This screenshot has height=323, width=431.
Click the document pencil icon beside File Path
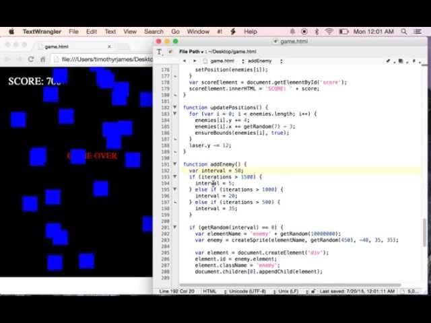point(170,52)
